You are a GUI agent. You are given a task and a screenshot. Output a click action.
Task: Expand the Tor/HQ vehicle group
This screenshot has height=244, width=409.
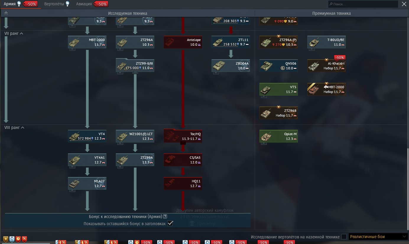[183, 143]
